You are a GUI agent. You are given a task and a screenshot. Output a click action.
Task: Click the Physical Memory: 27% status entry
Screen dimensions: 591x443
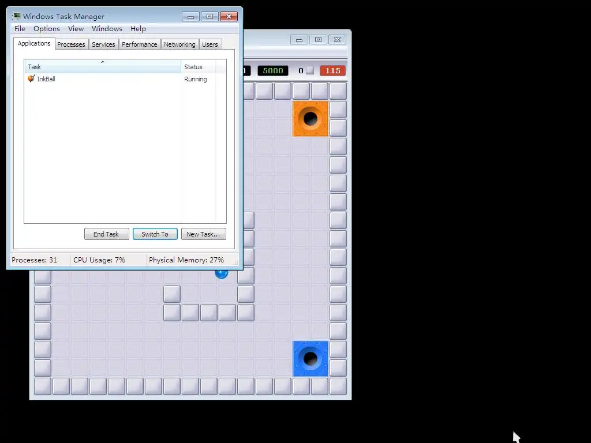click(186, 260)
